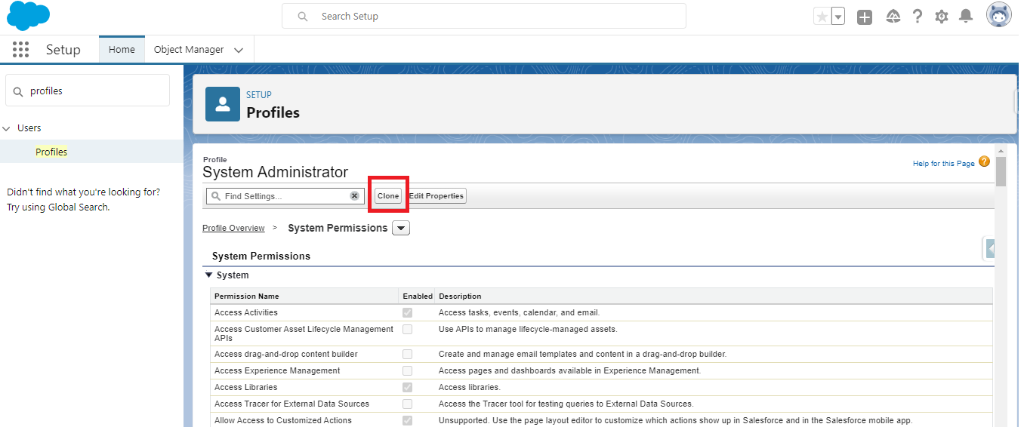This screenshot has width=1024, height=427.
Task: Click 'Access pages and dashboards' description text
Action: click(569, 370)
